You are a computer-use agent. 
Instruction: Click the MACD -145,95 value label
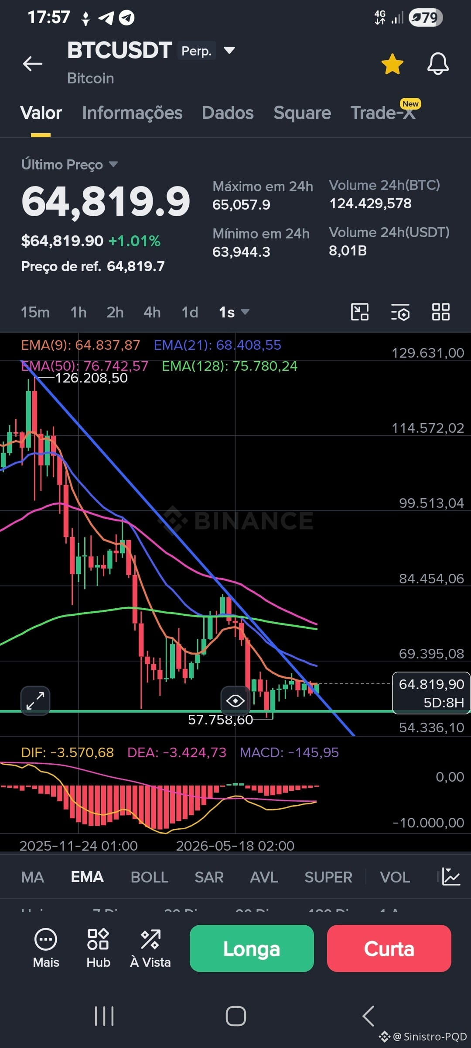pyautogui.click(x=289, y=752)
